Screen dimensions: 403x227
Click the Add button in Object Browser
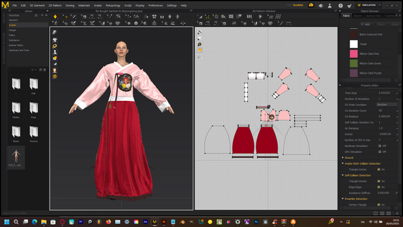tap(365, 24)
